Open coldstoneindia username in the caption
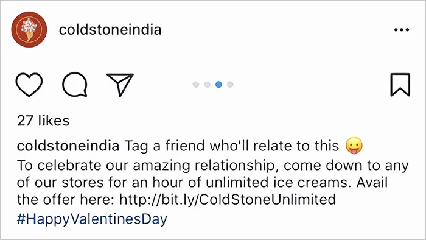The height and width of the screenshot is (240, 426). point(68,146)
